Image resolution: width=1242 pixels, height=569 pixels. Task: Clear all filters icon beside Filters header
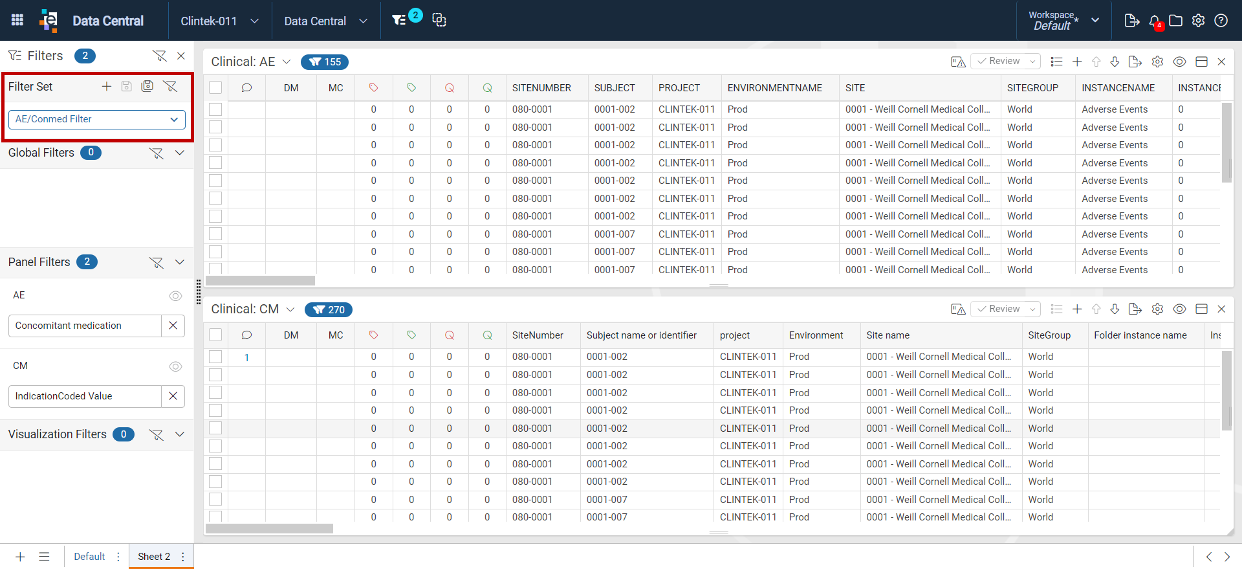point(159,56)
